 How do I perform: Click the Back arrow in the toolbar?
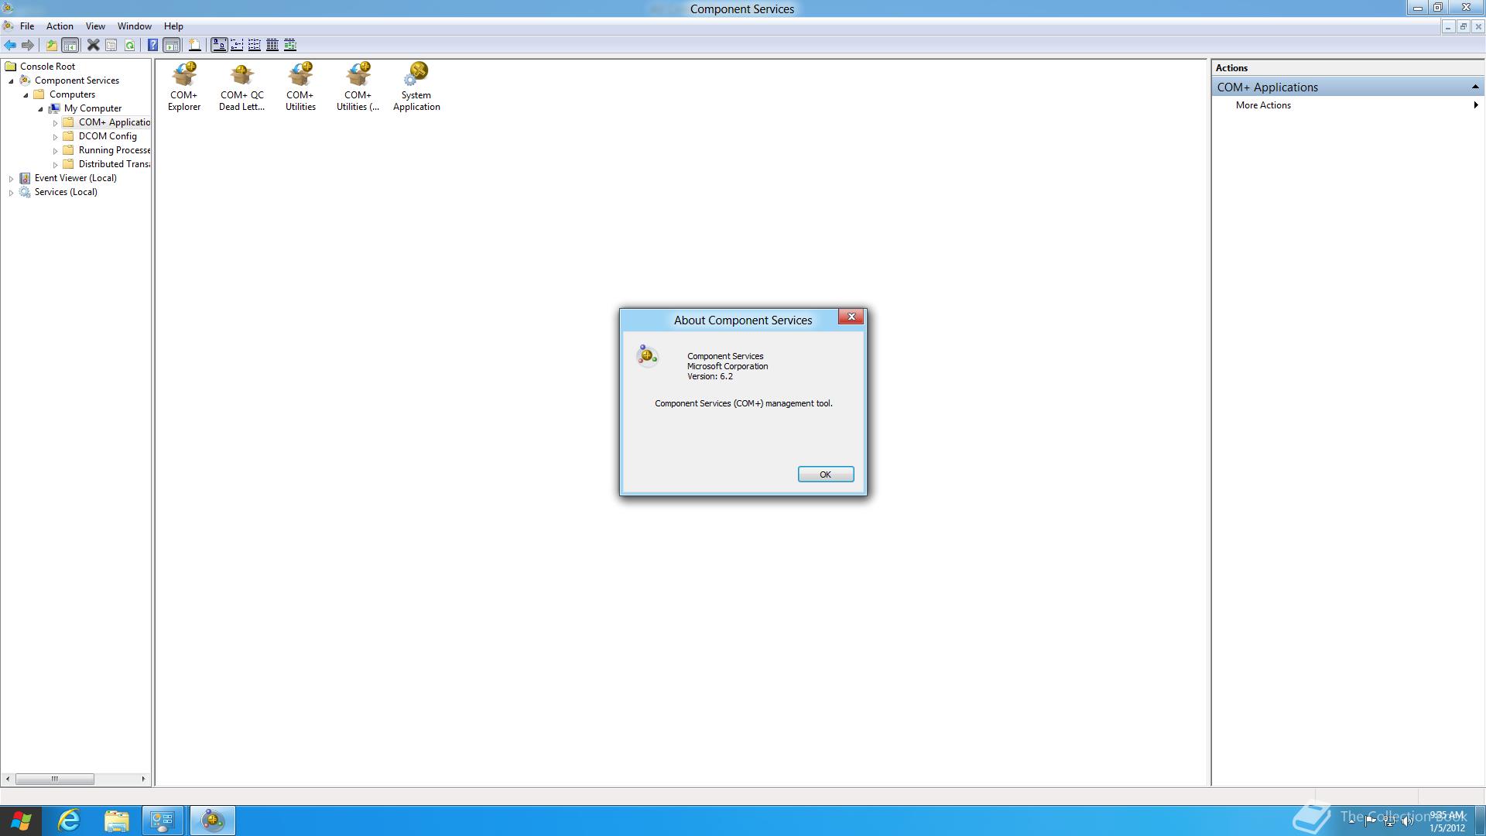pos(10,45)
